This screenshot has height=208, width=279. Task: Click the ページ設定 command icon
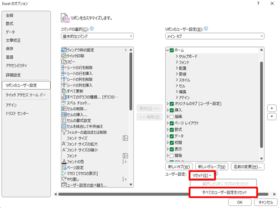pyautogui.click(x=64, y=167)
